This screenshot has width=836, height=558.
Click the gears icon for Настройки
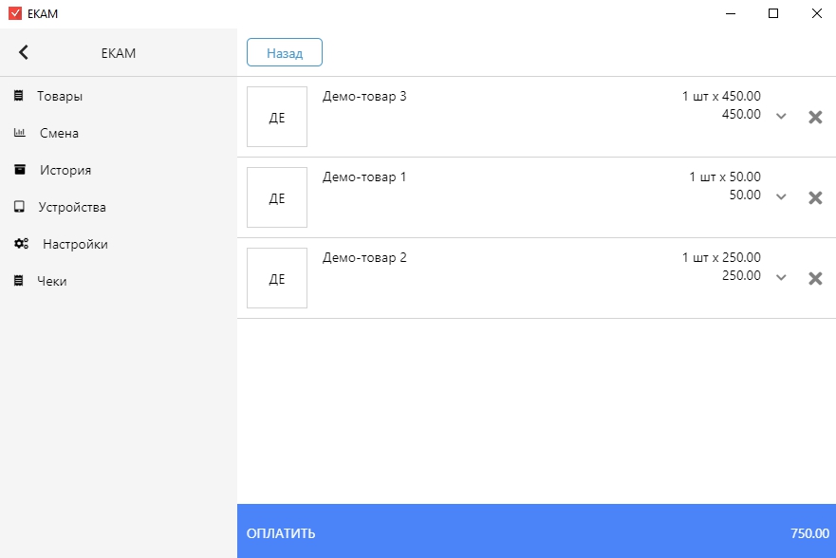pos(21,244)
